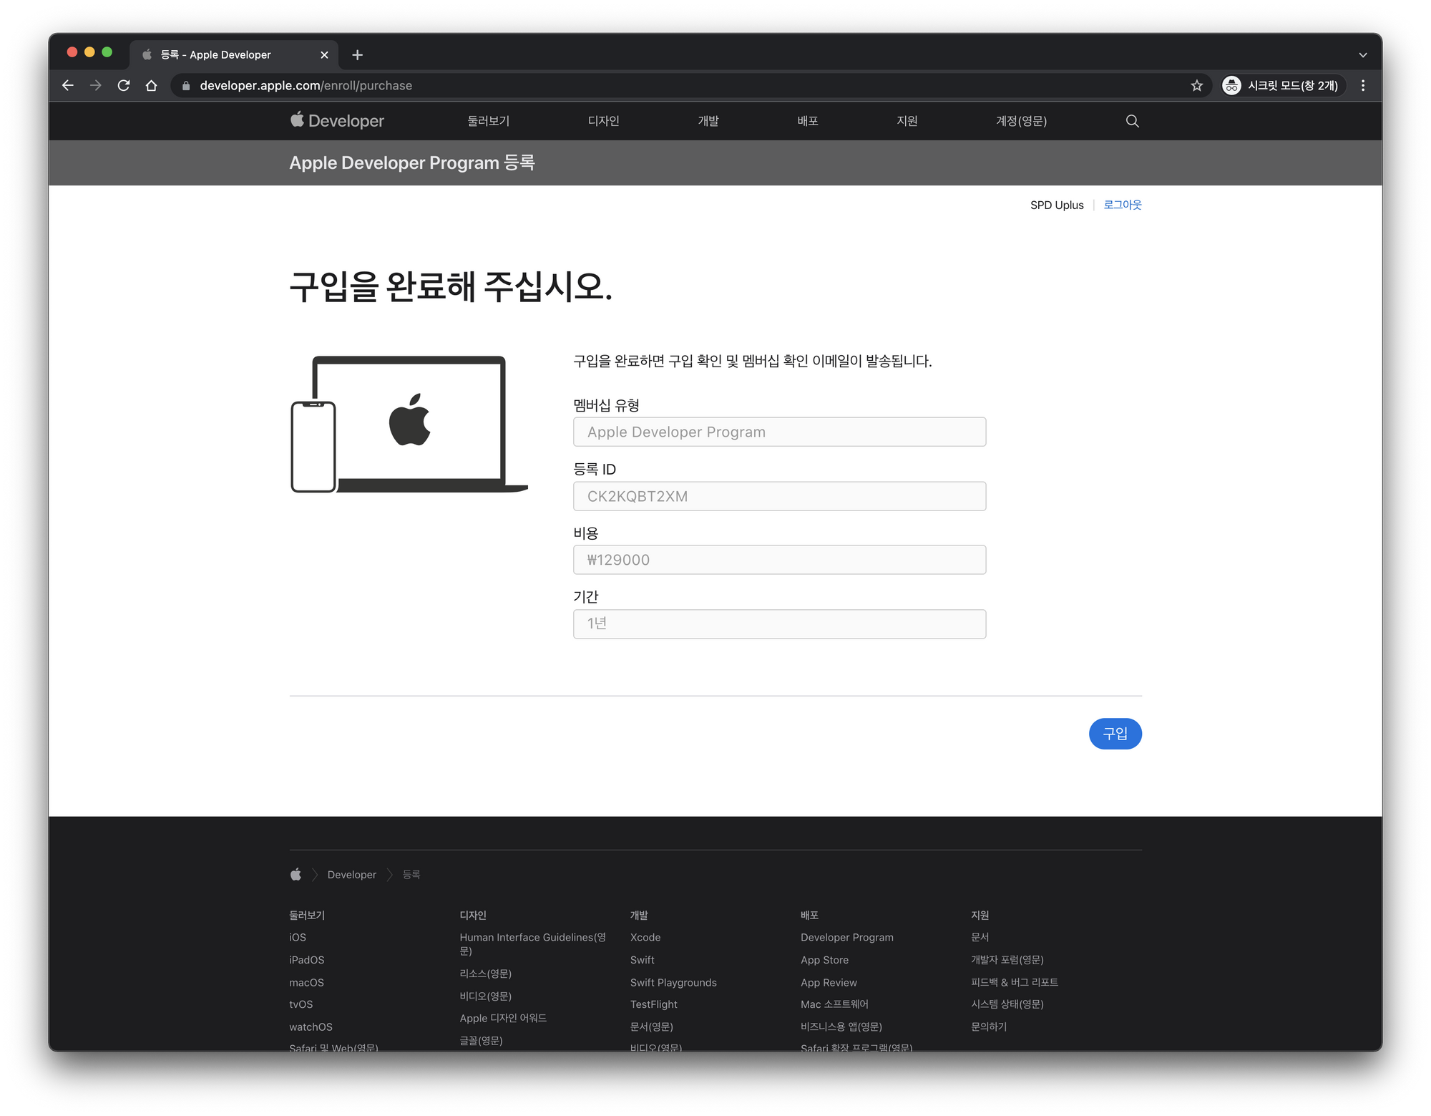Click Developer in footer breadcrumb
The height and width of the screenshot is (1116, 1431).
[351, 874]
